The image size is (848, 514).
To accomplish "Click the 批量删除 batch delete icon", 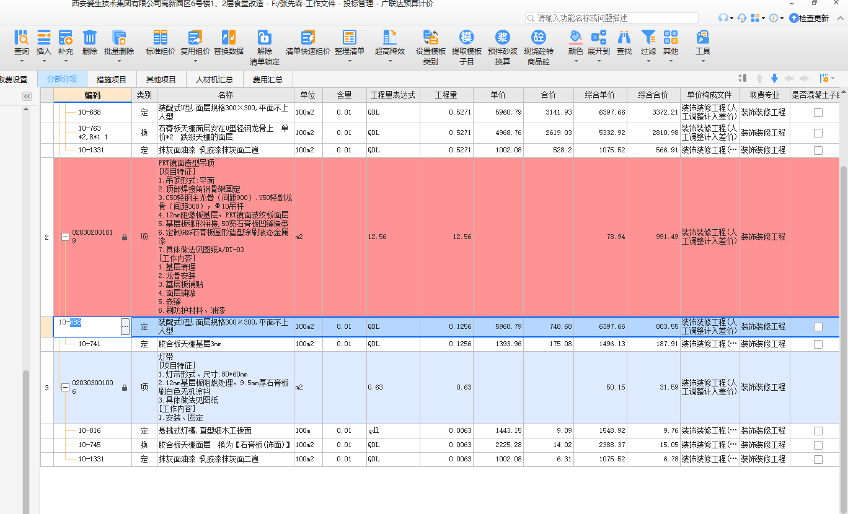I will [x=119, y=37].
